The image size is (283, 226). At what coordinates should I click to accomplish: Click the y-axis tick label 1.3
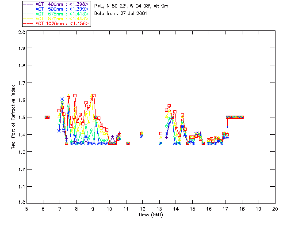pyautogui.click(x=22, y=152)
